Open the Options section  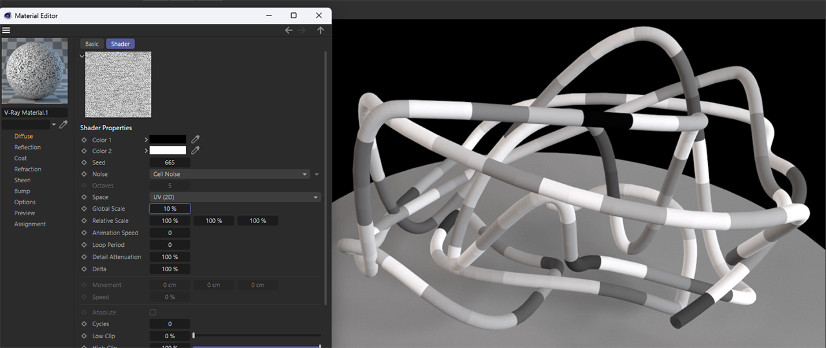[x=25, y=202]
